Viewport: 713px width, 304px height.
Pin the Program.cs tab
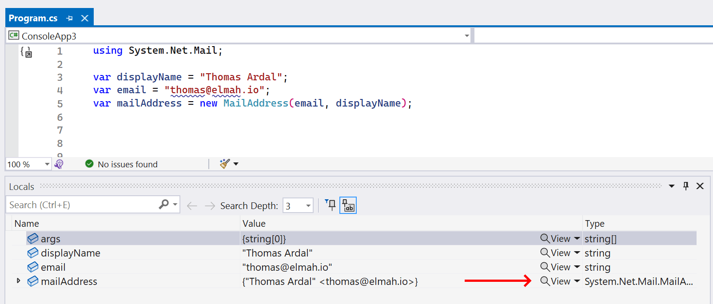[x=69, y=18]
